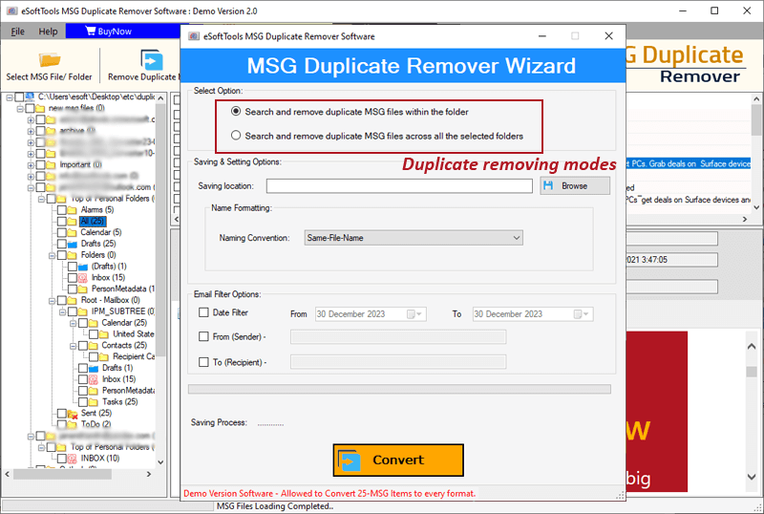Click the Select MSG File/Folder icon
The height and width of the screenshot is (514, 764).
click(50, 59)
